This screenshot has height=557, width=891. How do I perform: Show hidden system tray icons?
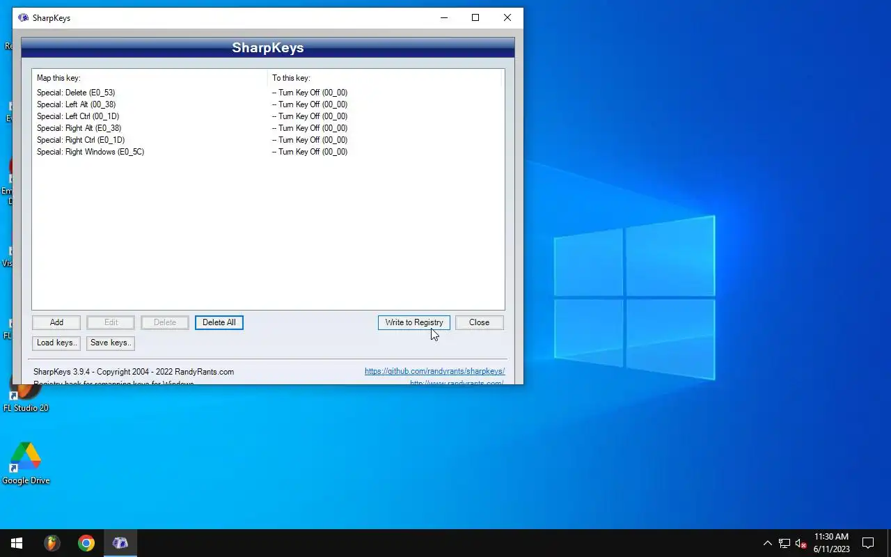coord(767,543)
